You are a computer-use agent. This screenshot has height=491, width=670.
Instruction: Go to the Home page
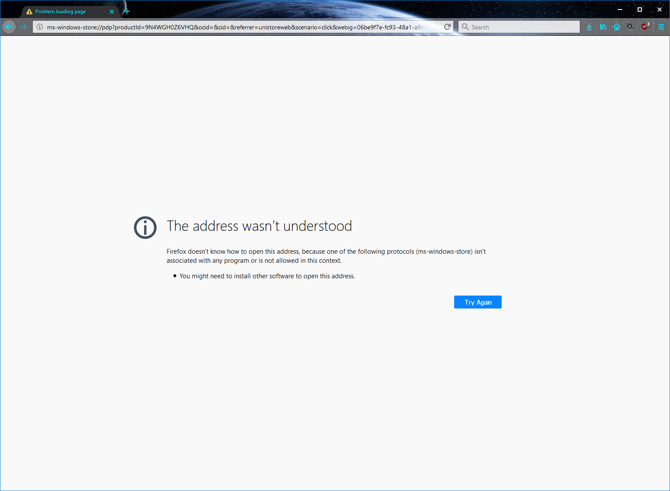[617, 27]
